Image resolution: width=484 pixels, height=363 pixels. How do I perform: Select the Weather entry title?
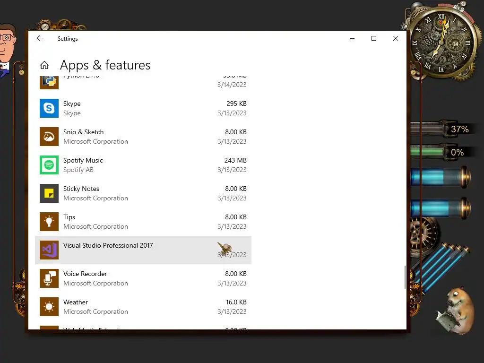tap(76, 302)
